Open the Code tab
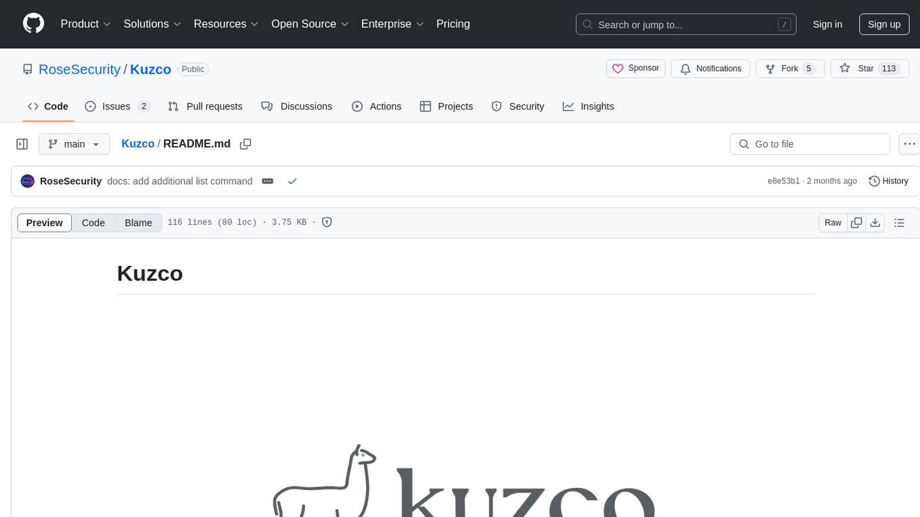The width and height of the screenshot is (920, 517). pyautogui.click(x=48, y=106)
